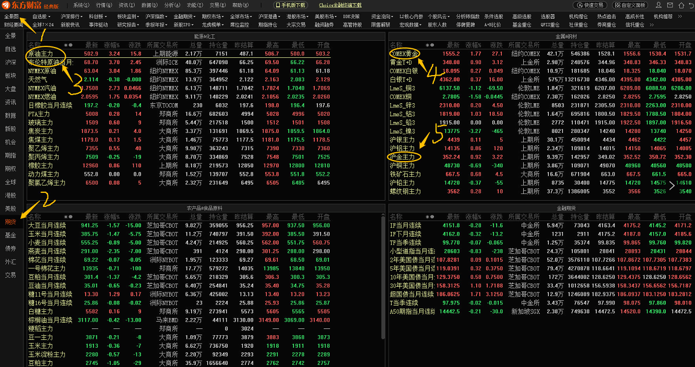This screenshot has height=367, width=695.
Task: Open the 交易(E) menu
Action: coord(217,5)
